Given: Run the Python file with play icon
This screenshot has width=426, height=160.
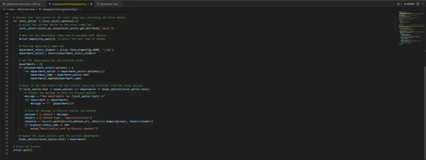Looking at the screenshot, I should tap(398, 4).
